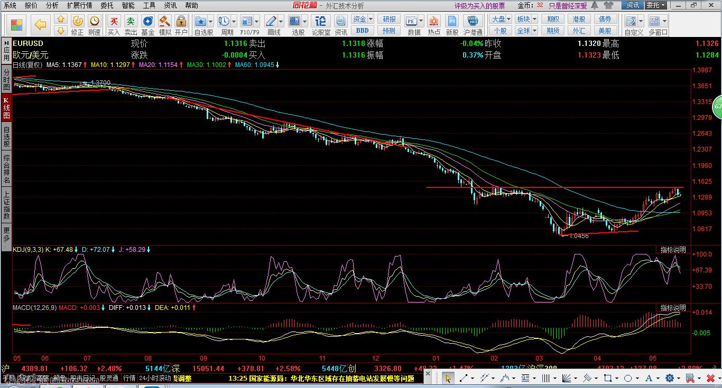
Task: Click the green 卖出 sell icon
Action: click(x=131, y=21)
